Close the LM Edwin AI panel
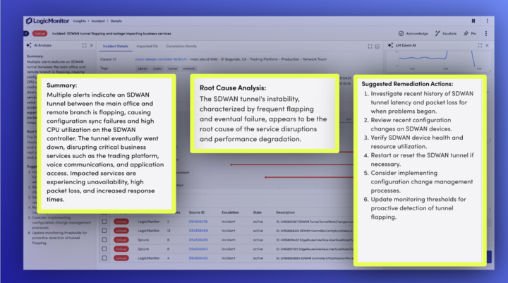Viewport: 508px width, 283px height. coord(487,45)
